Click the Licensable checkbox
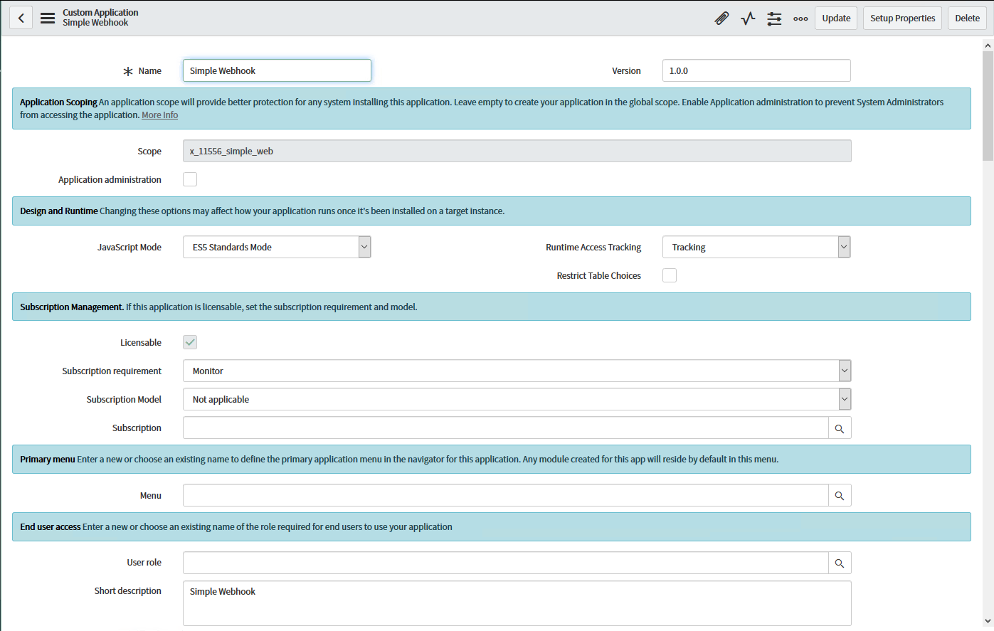 coord(189,342)
